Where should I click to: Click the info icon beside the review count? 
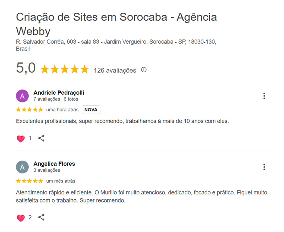[x=143, y=70]
